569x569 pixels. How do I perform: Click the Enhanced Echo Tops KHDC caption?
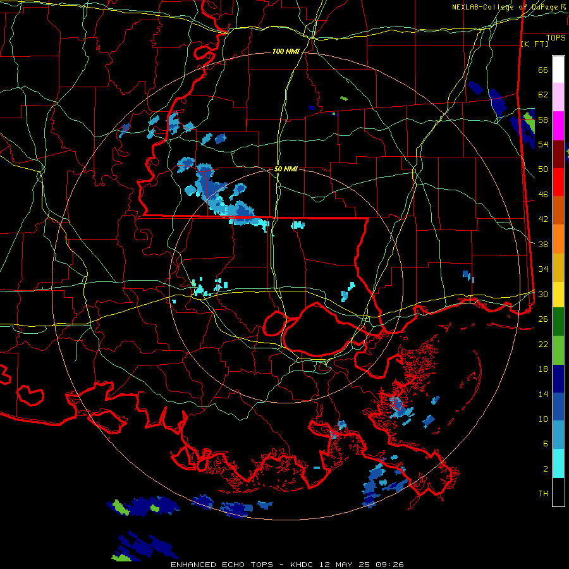287,565
